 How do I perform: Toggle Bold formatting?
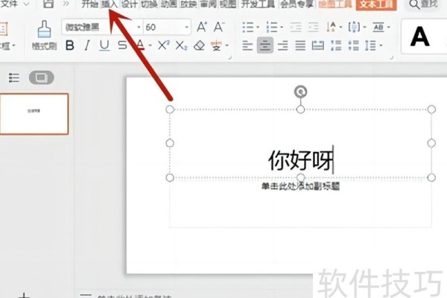click(70, 45)
